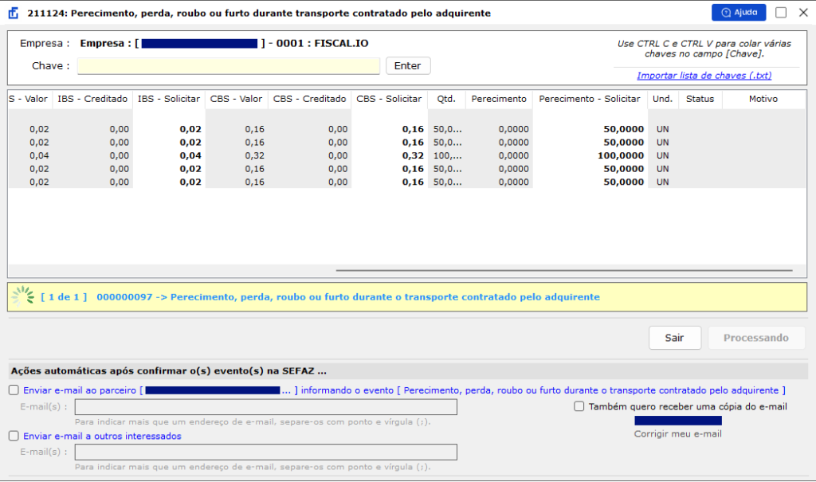Click the Perecimento column header

coord(499,99)
